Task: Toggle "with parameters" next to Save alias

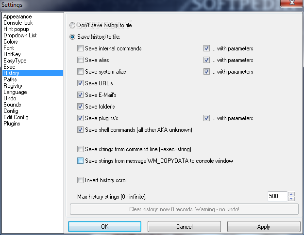Action: click(x=206, y=60)
